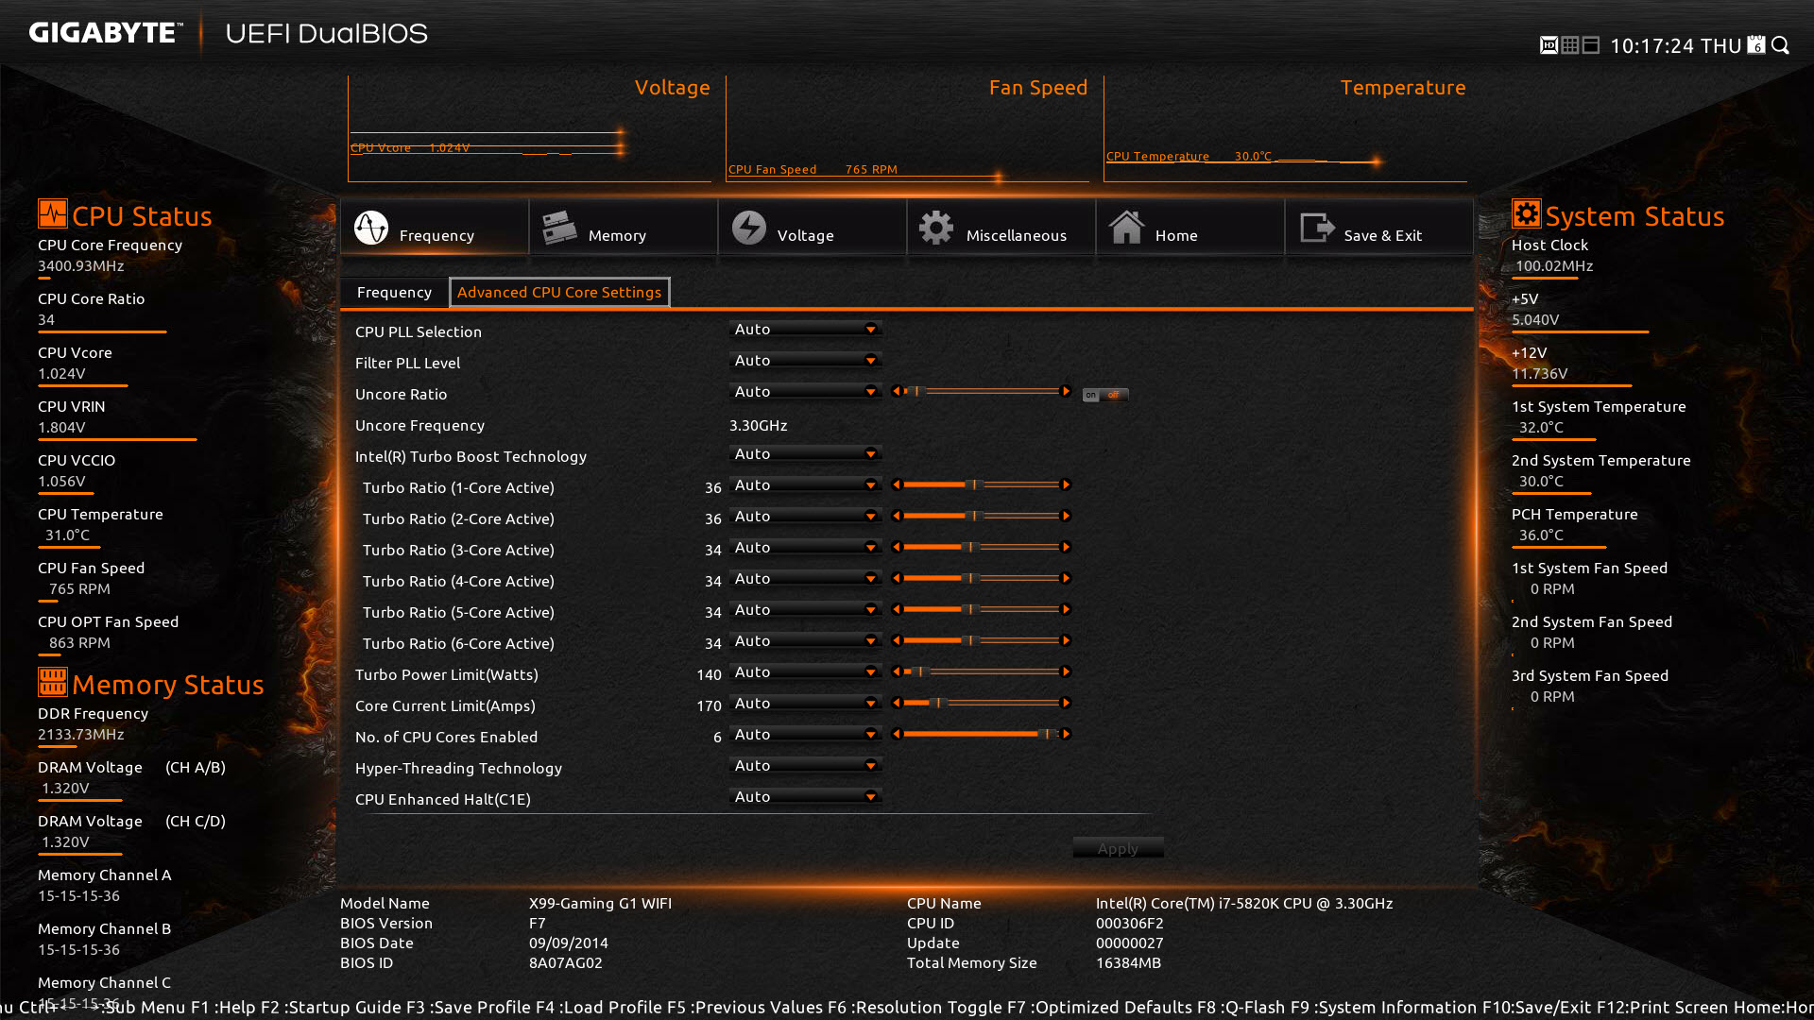Open Uncore Ratio Auto dropdown

pyautogui.click(x=805, y=391)
